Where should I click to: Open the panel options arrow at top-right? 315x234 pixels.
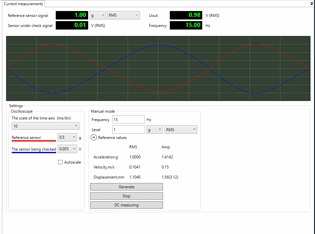[x=311, y=4]
